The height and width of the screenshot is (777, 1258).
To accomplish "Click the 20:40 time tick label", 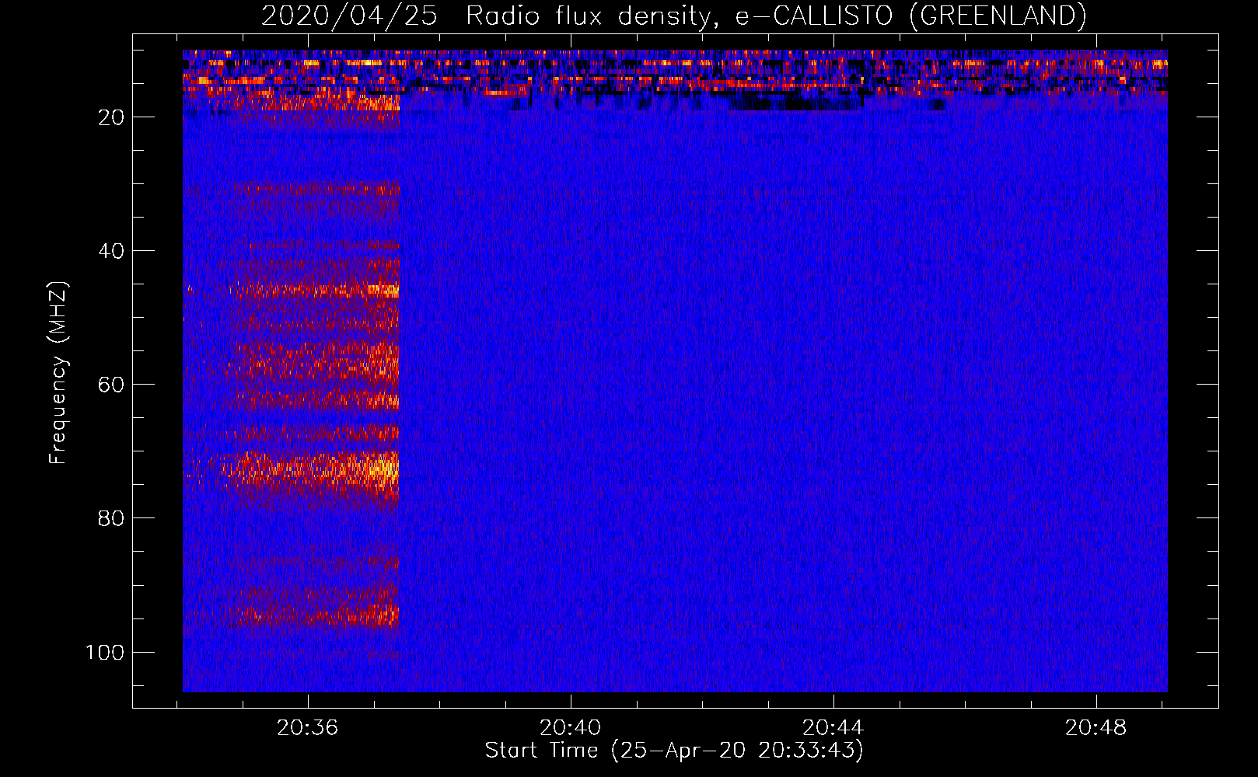I will [x=571, y=728].
